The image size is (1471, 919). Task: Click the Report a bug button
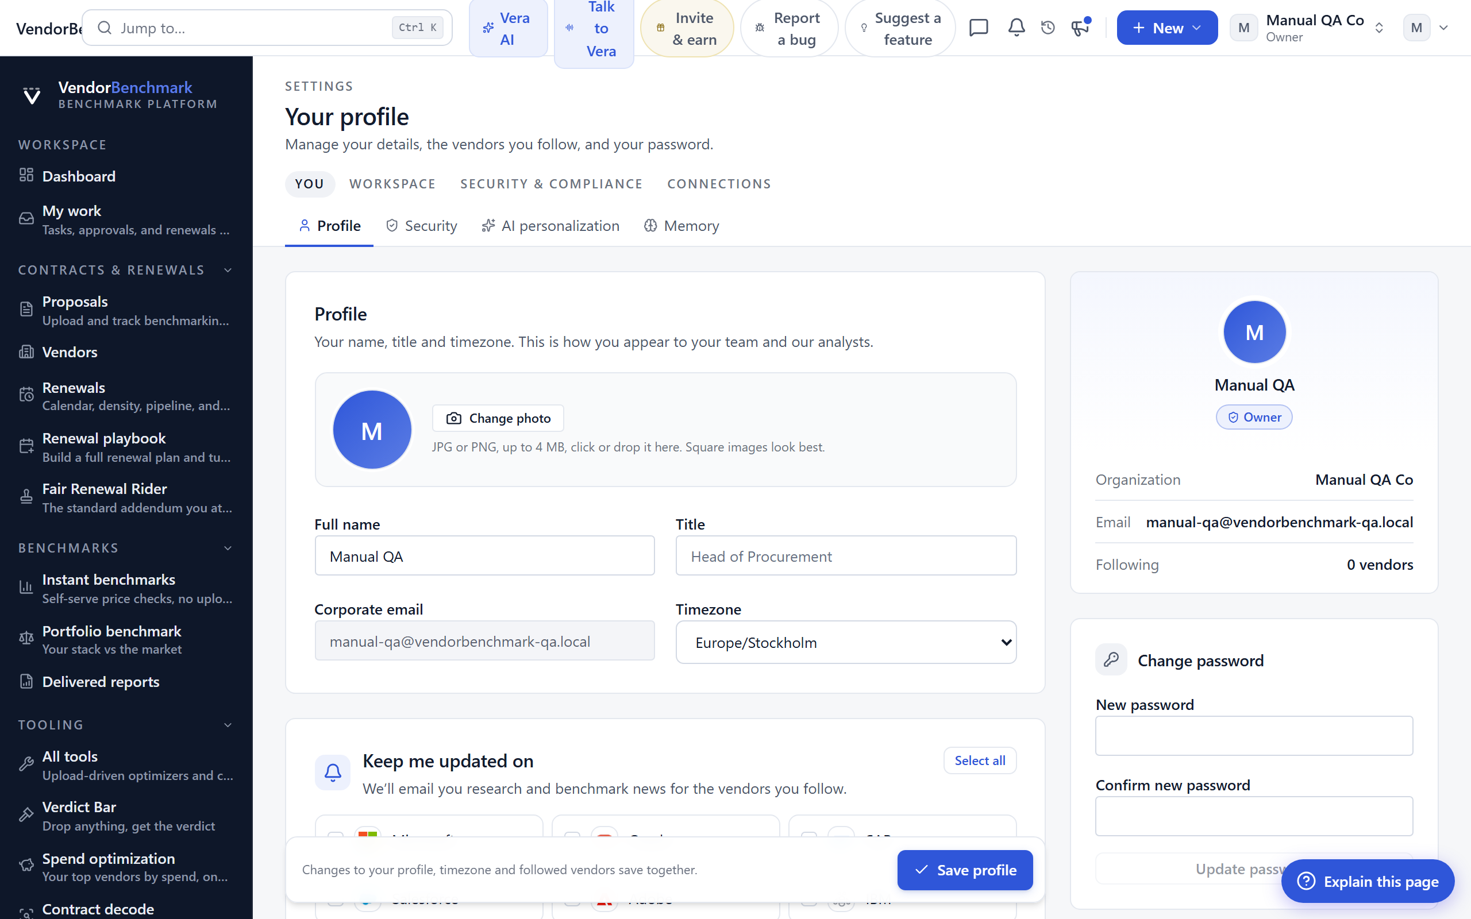[x=789, y=29]
